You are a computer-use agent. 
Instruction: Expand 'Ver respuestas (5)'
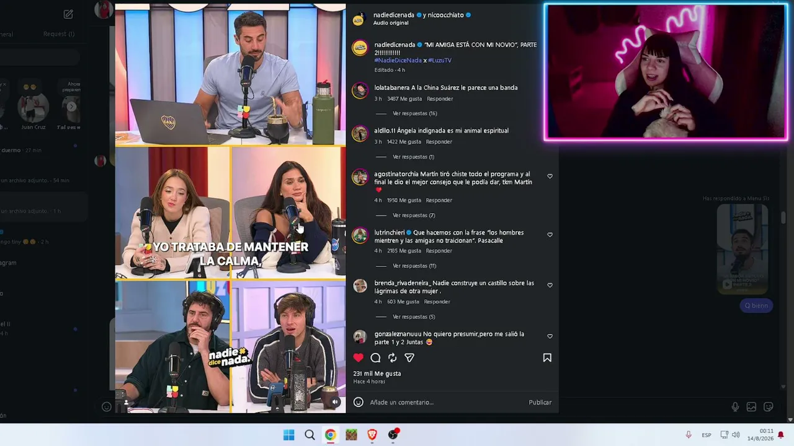414,317
